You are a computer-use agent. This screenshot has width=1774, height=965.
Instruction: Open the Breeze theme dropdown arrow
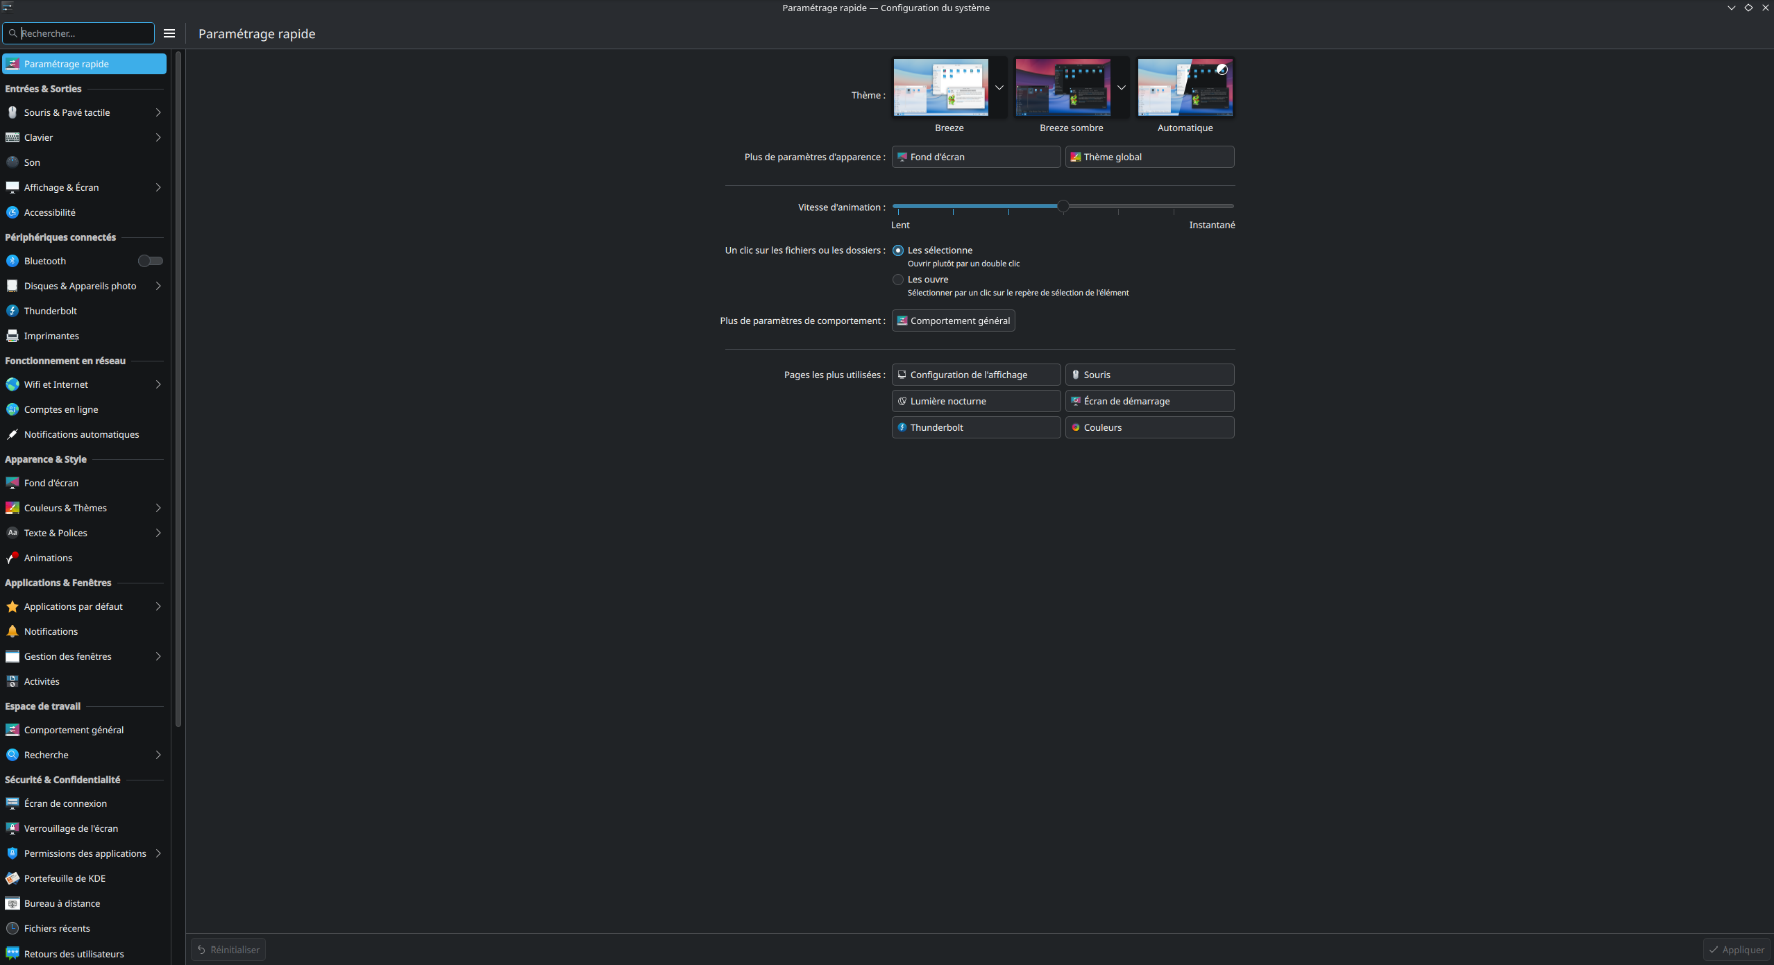point(999,87)
